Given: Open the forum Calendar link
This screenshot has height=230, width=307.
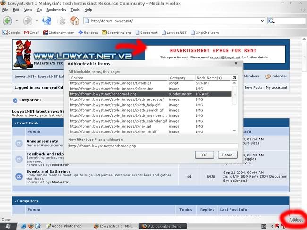Looking at the screenshot, I should click(x=276, y=76).
